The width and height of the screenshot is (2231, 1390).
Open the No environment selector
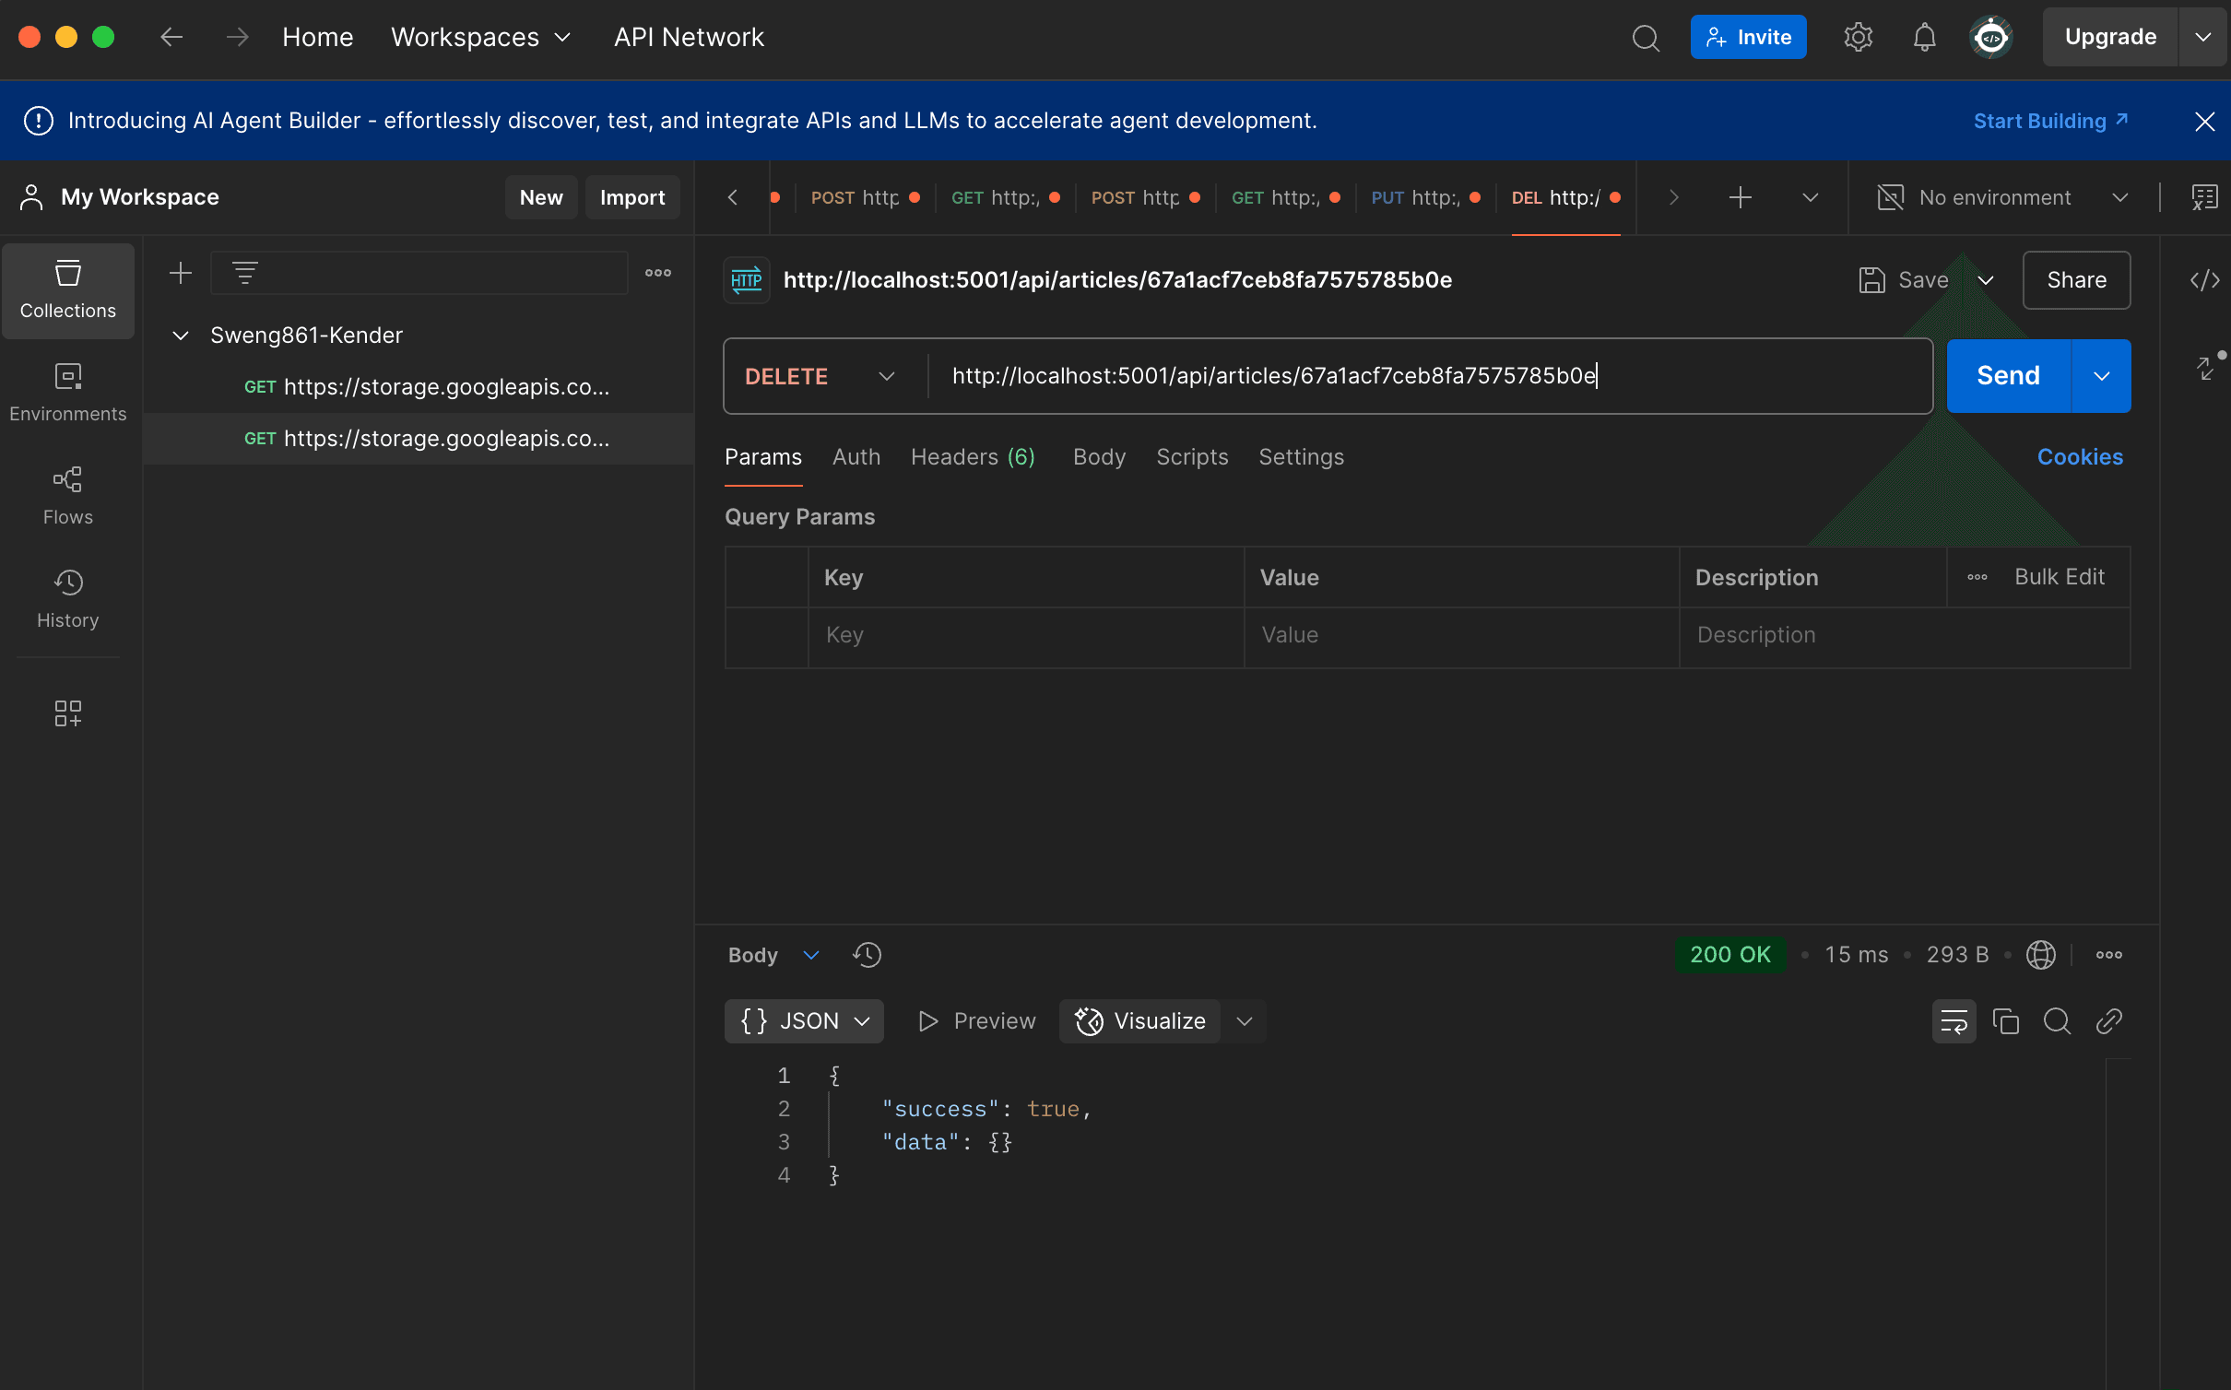(x=2002, y=197)
